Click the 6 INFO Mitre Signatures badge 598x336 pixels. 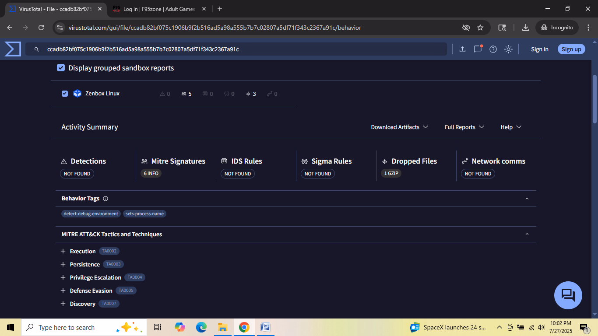151,174
